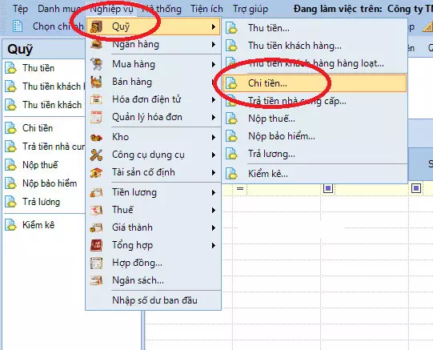Click the Chi tiền icon in left panel
This screenshot has width=433, height=350.
[10, 128]
